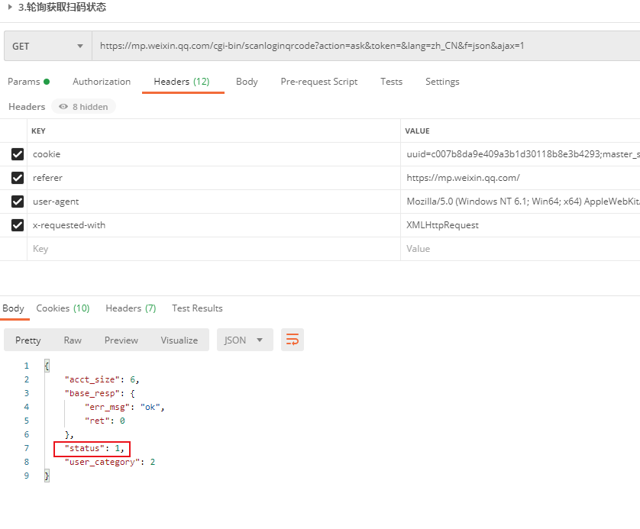Switch to the Authorization tab
Viewport: 640px width, 529px height.
(102, 82)
